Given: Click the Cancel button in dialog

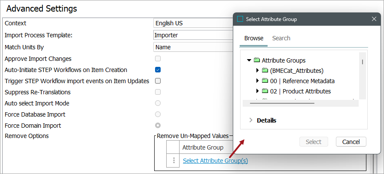Looking at the screenshot, I should [x=351, y=142].
